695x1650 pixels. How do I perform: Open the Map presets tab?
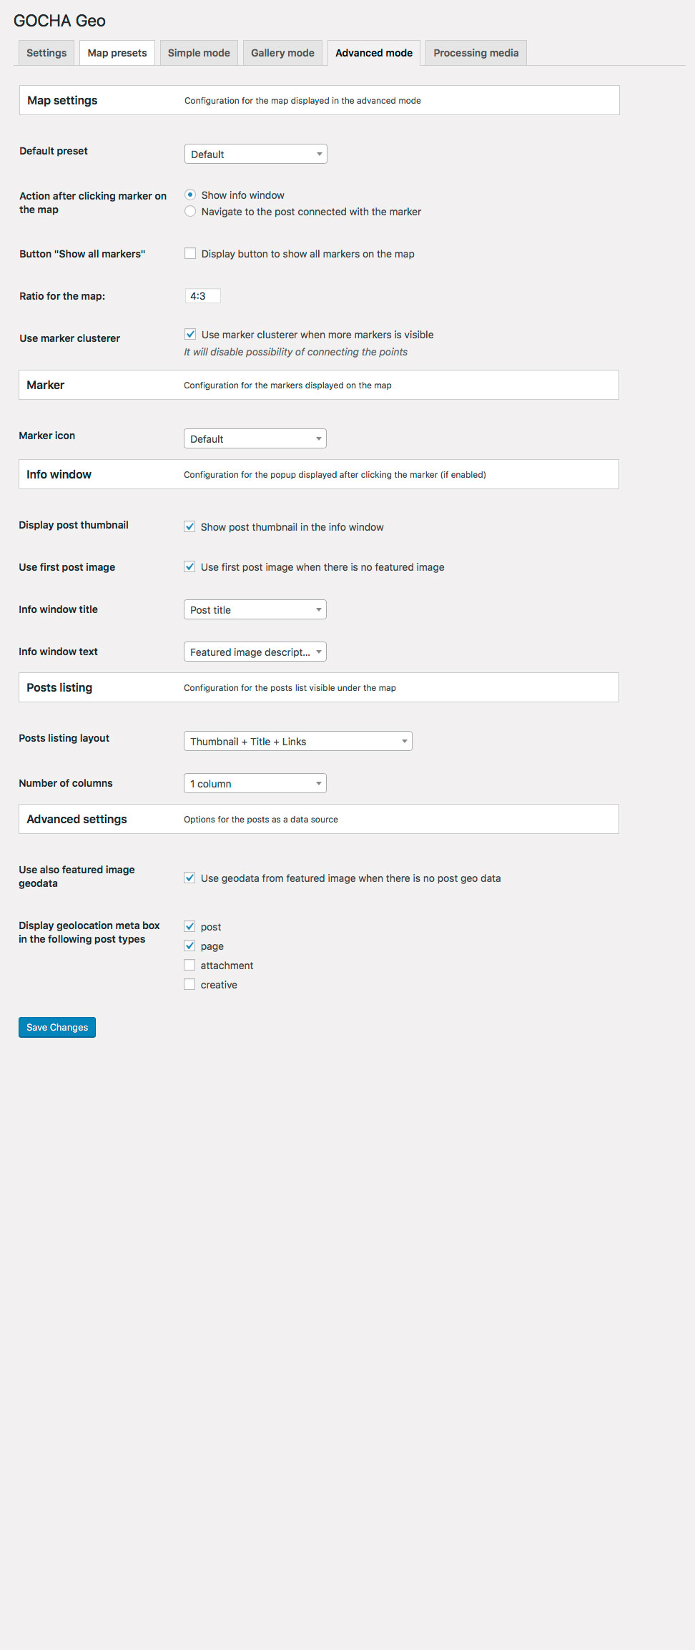click(x=117, y=53)
